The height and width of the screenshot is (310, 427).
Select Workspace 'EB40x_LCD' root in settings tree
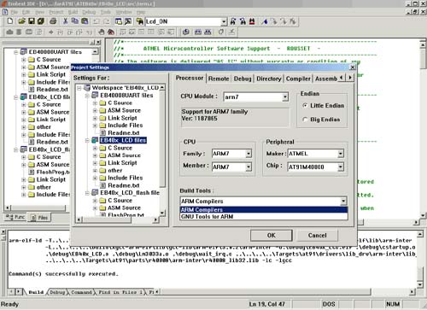pyautogui.click(x=126, y=88)
